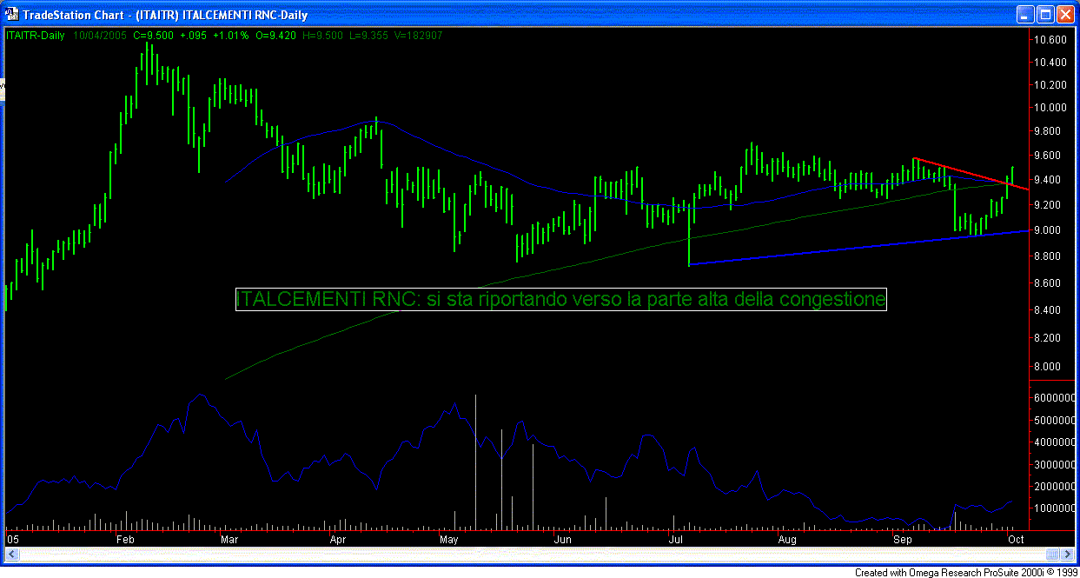The width and height of the screenshot is (1080, 578).
Task: Click the horizontal scrollbar right arrow
Action: 1068,554
